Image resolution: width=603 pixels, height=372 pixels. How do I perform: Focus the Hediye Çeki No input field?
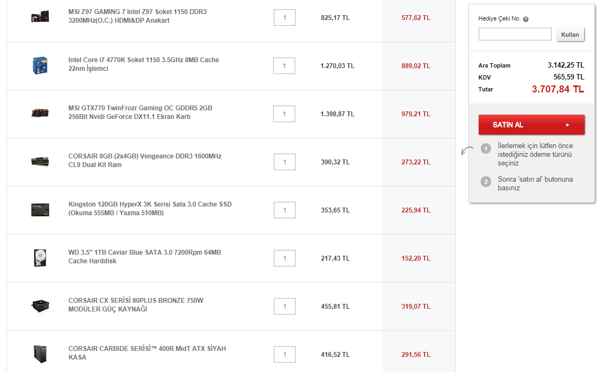pos(515,35)
